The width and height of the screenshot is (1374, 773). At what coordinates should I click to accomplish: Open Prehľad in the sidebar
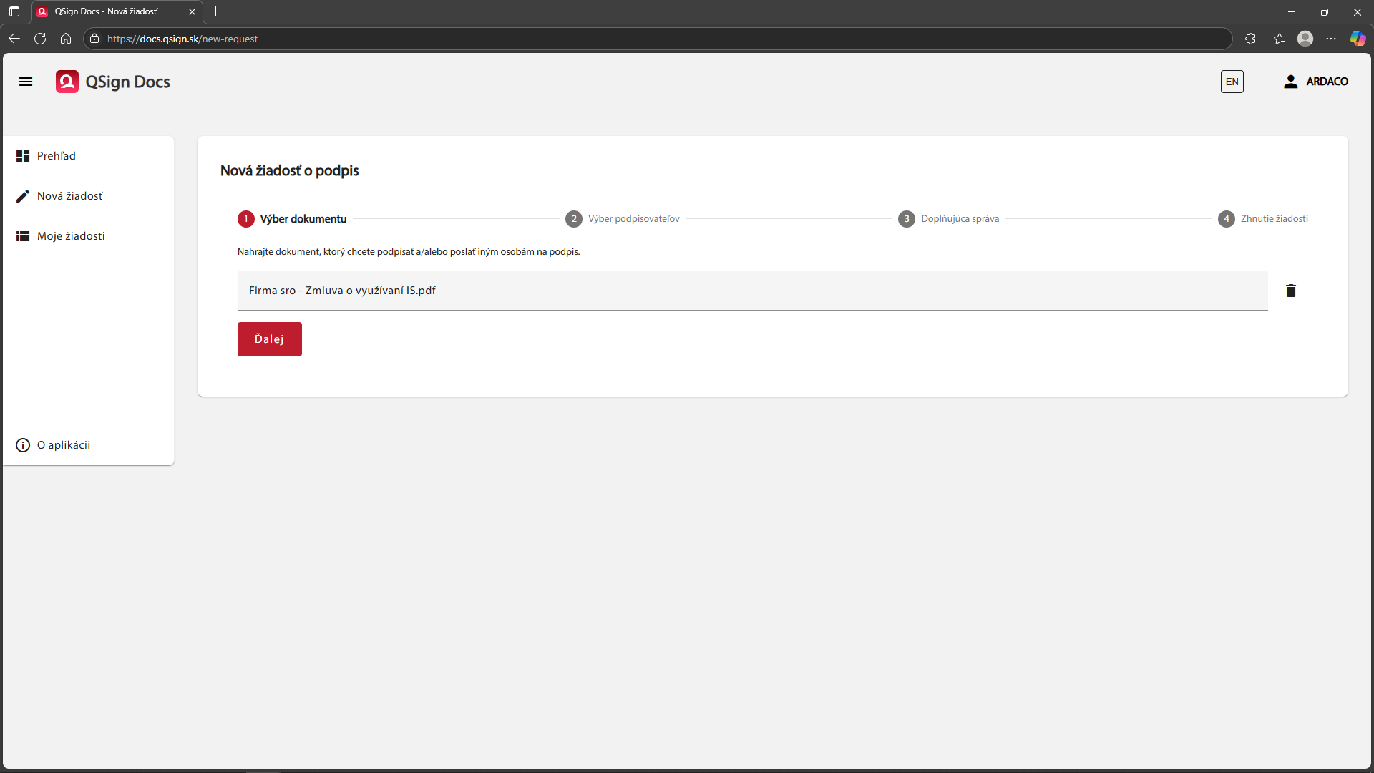click(x=57, y=156)
